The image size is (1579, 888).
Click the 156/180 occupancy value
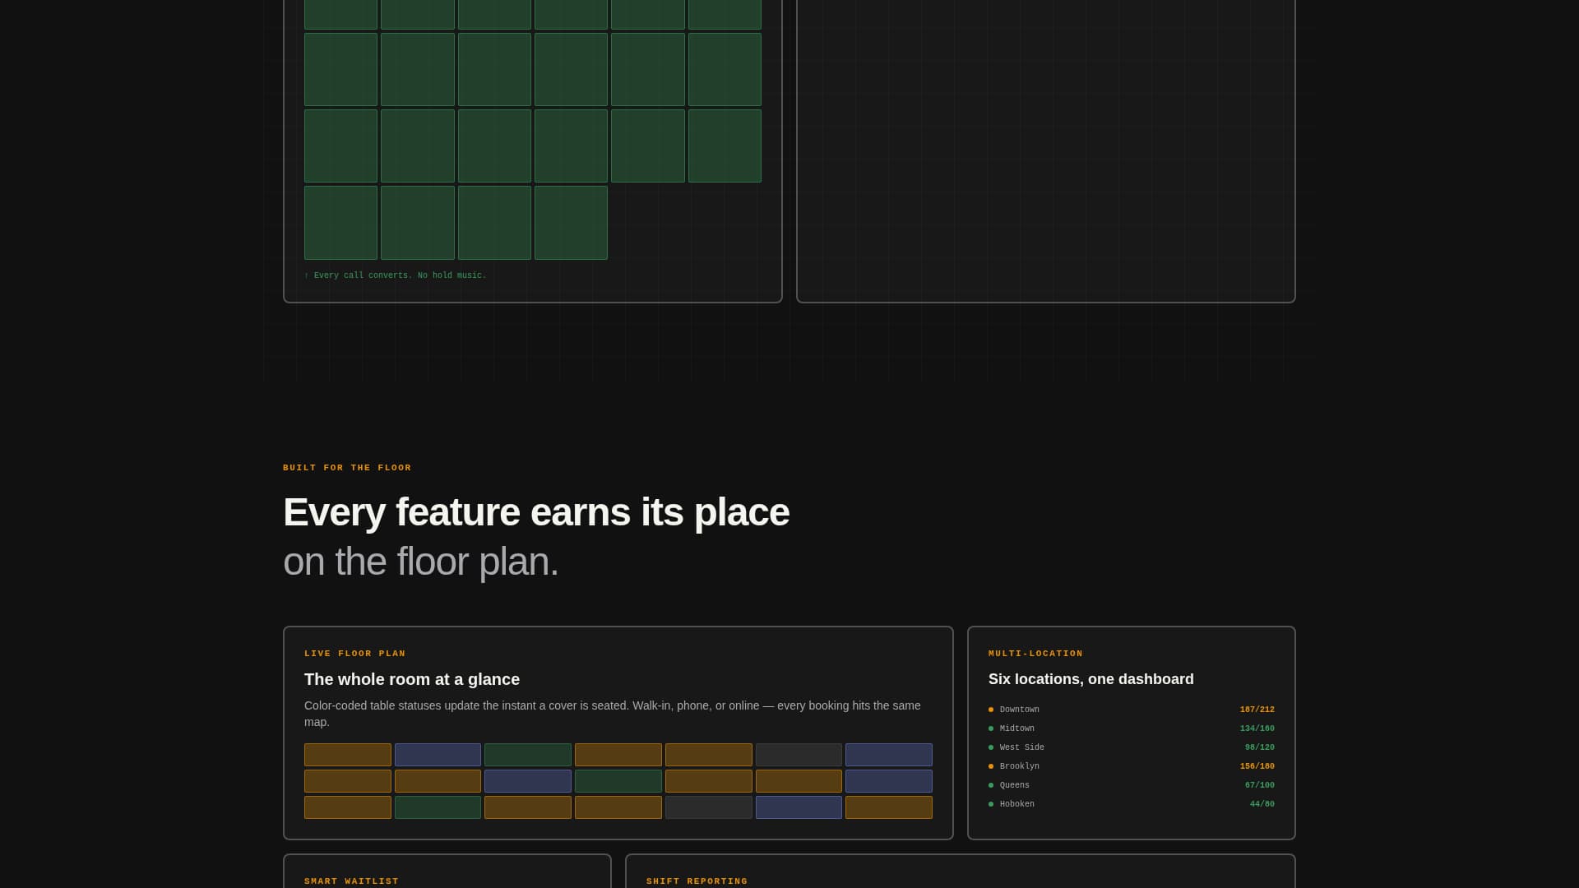[x=1257, y=766]
